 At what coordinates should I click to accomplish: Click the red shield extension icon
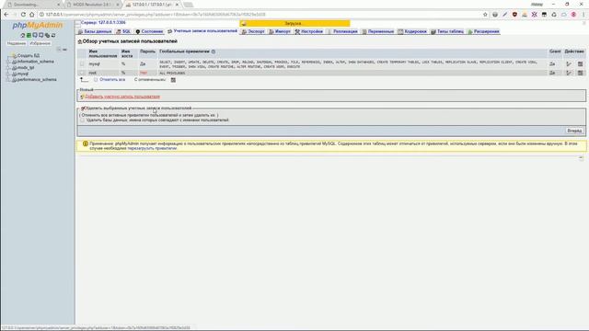514,15
